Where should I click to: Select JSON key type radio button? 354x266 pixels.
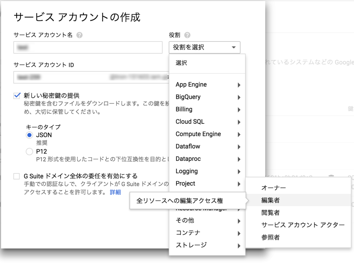click(29, 135)
